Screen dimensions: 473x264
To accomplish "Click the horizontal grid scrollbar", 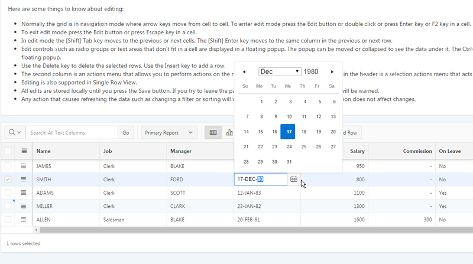I will pyautogui.click(x=237, y=230).
